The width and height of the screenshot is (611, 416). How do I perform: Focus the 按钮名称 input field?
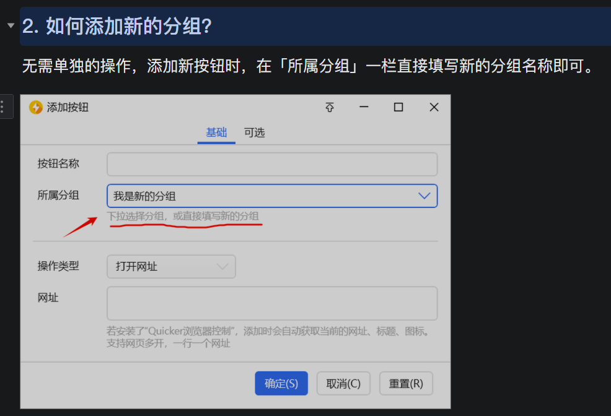tap(272, 164)
